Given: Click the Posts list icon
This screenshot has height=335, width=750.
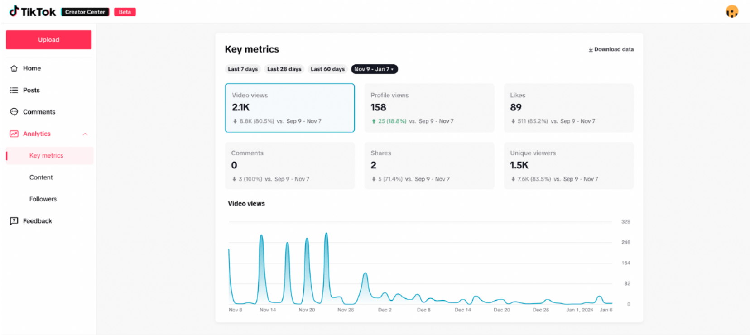Looking at the screenshot, I should (14, 90).
